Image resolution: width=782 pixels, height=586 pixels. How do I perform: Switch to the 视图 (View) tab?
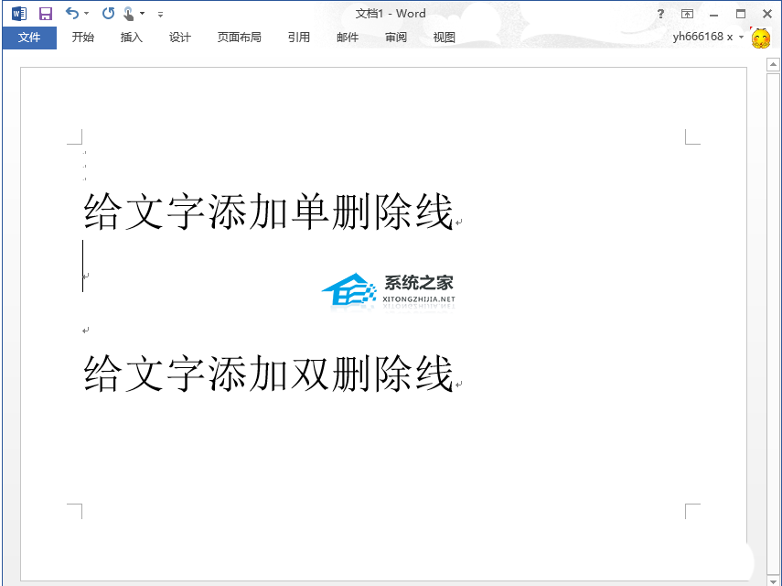[x=445, y=38]
